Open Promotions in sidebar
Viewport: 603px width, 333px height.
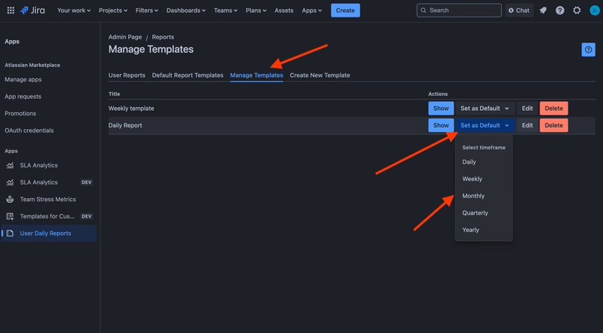pyautogui.click(x=20, y=114)
